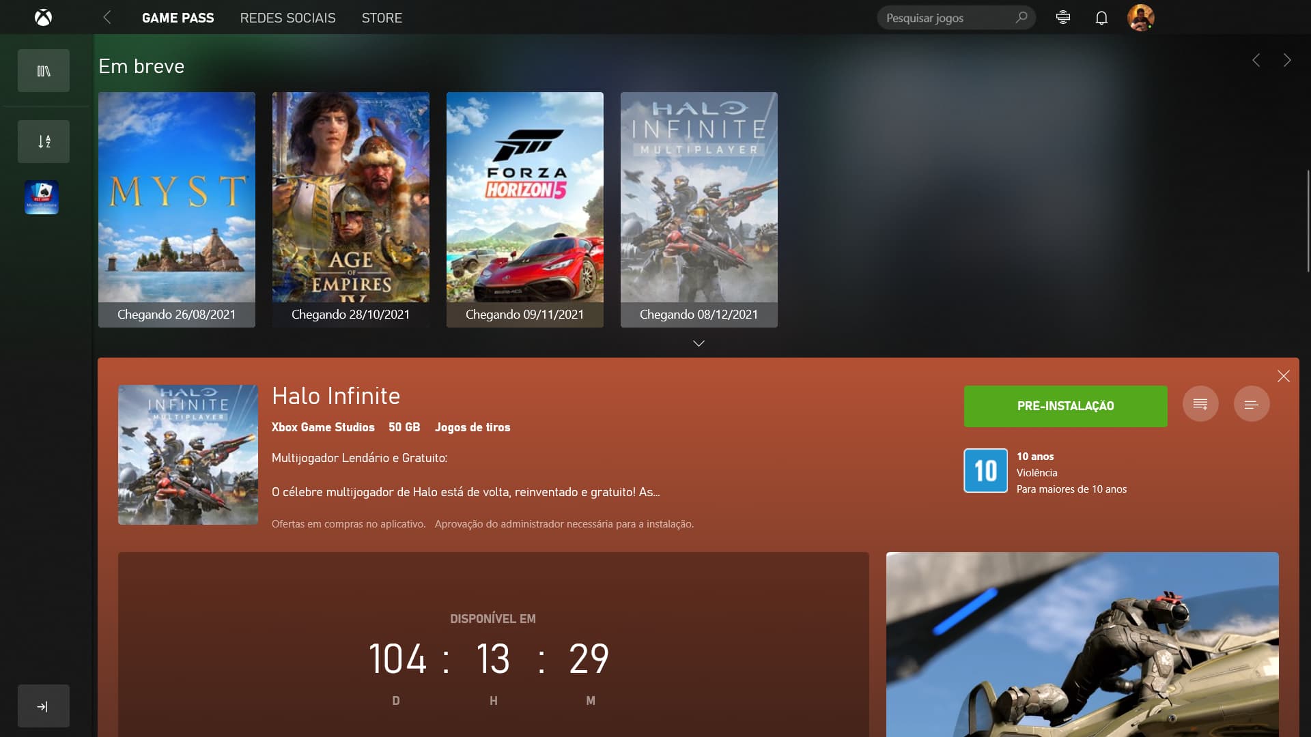Viewport: 1311px width, 737px height.
Task: Click the Halo Infinite cover art
Action: (x=188, y=454)
